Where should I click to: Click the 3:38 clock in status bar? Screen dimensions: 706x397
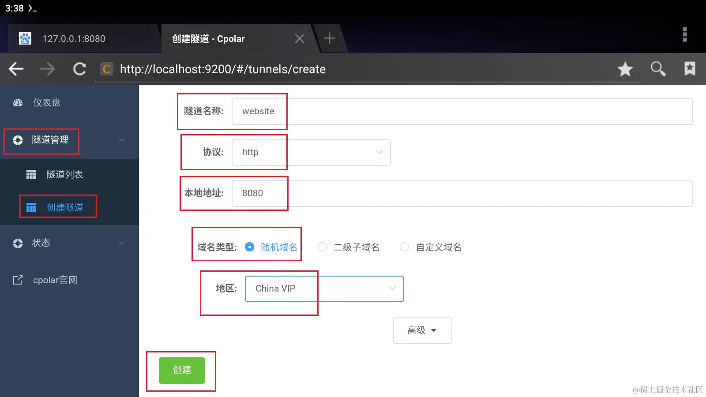pyautogui.click(x=15, y=8)
